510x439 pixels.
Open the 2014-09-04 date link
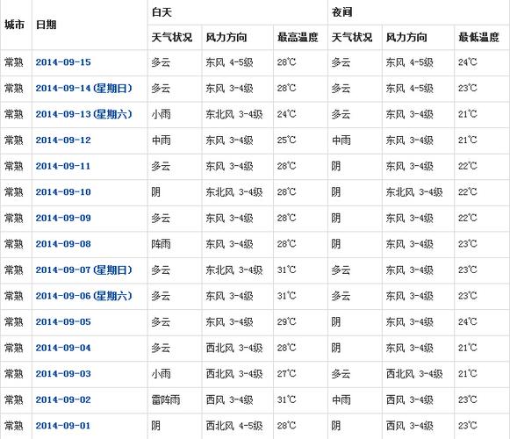63,349
